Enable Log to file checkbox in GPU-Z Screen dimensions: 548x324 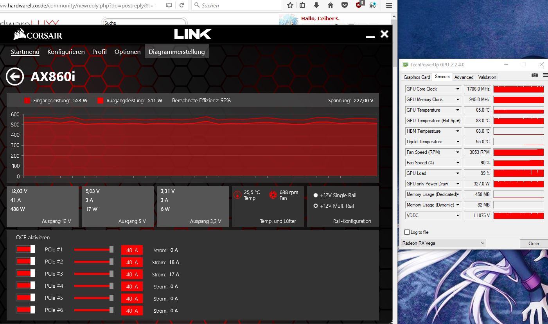(407, 232)
